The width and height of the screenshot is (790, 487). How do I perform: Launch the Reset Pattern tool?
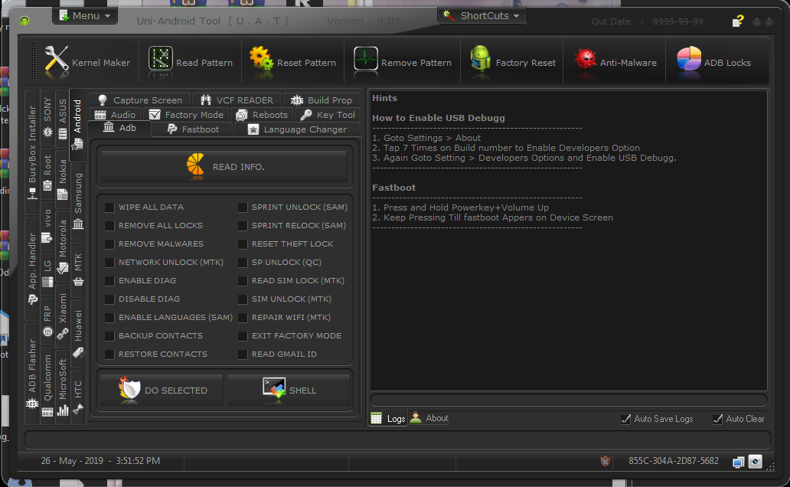[x=292, y=61]
